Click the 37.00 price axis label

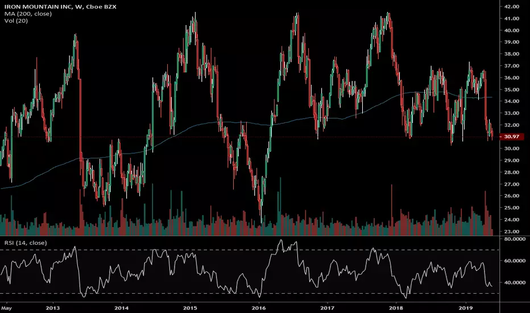(x=511, y=66)
